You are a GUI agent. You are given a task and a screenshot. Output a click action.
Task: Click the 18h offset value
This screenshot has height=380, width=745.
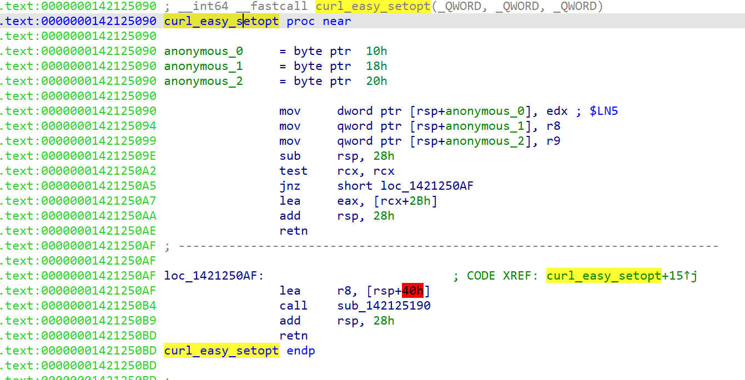(377, 66)
